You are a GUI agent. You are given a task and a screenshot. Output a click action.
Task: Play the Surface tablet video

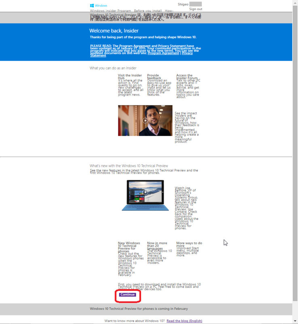click(x=146, y=192)
